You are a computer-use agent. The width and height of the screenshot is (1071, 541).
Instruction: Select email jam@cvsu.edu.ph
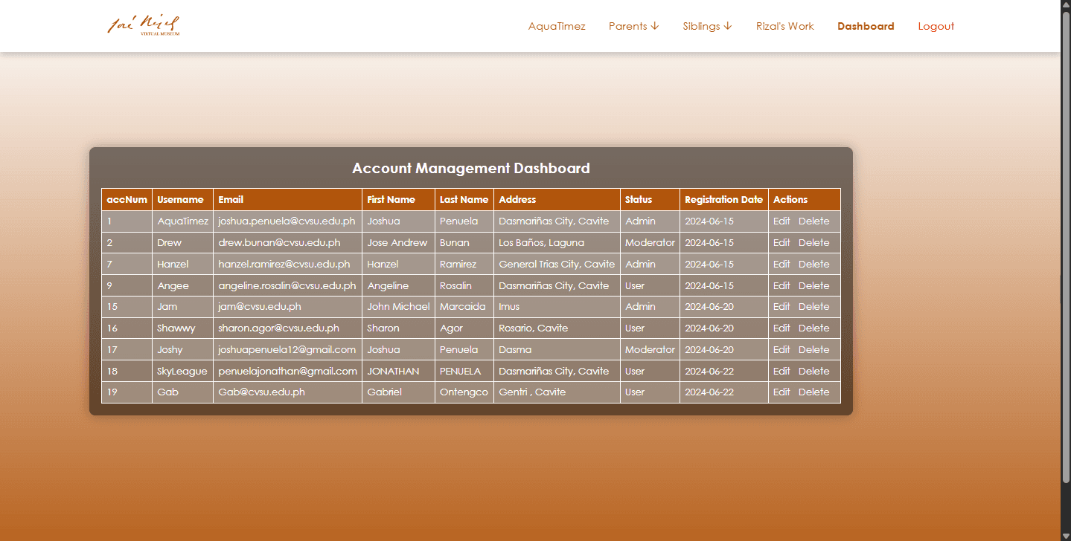coord(260,306)
